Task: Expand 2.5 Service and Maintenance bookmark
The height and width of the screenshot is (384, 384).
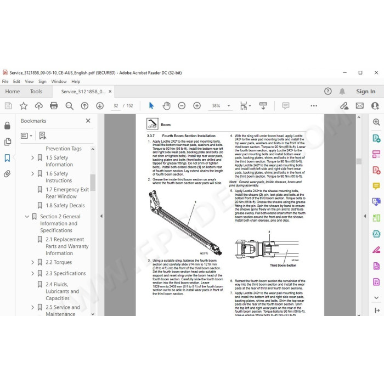Action: pos(32,307)
